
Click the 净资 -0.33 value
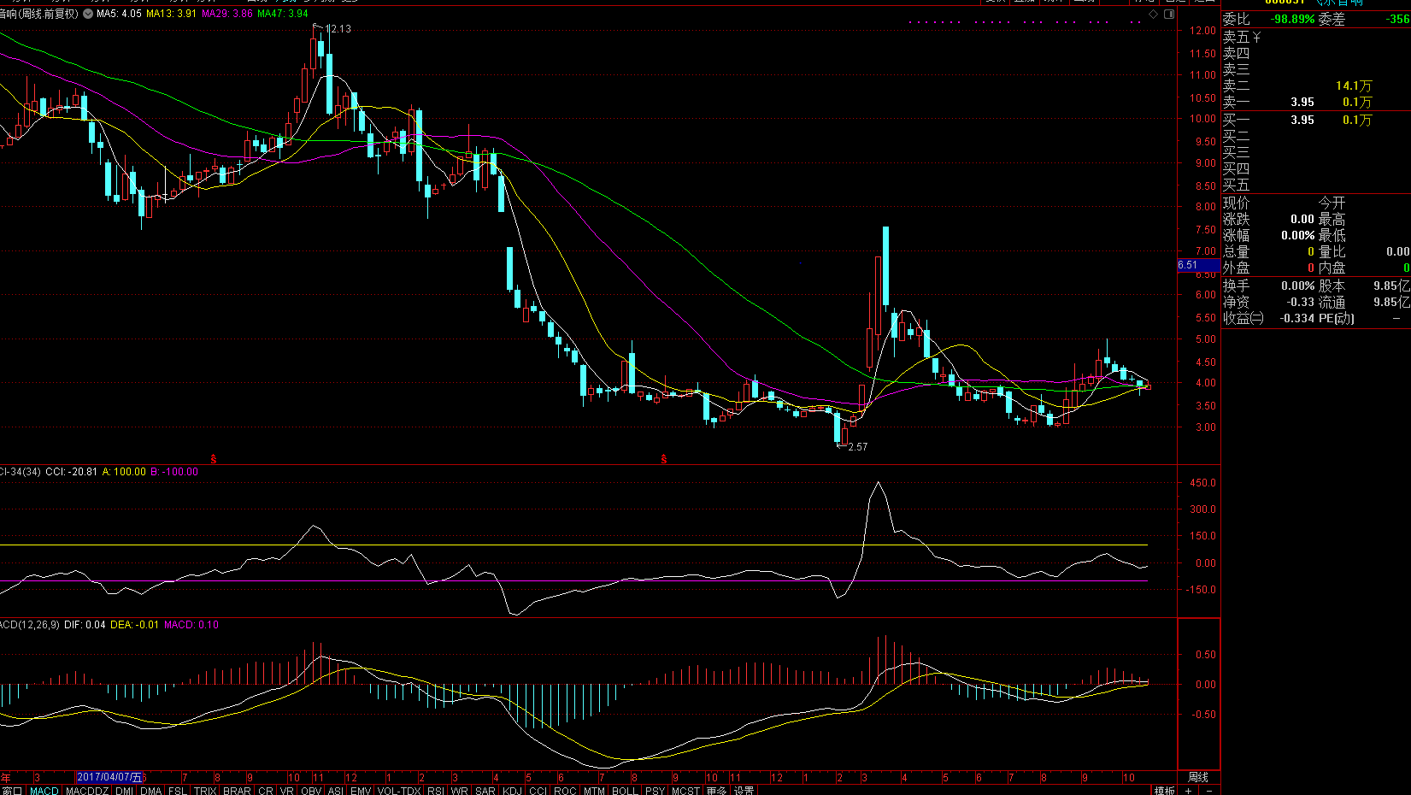click(x=1301, y=302)
